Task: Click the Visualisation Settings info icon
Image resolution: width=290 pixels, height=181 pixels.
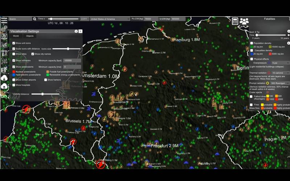Action: [76, 31]
